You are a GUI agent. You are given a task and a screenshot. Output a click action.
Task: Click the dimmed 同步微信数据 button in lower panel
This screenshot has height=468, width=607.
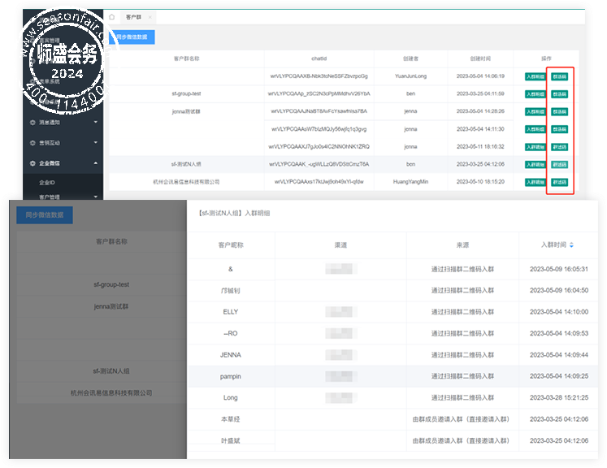(x=45, y=215)
